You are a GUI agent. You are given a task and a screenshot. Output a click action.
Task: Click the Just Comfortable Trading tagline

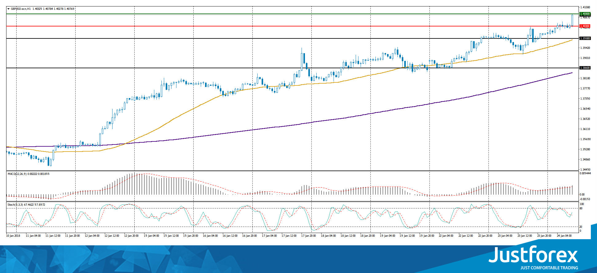point(549,268)
